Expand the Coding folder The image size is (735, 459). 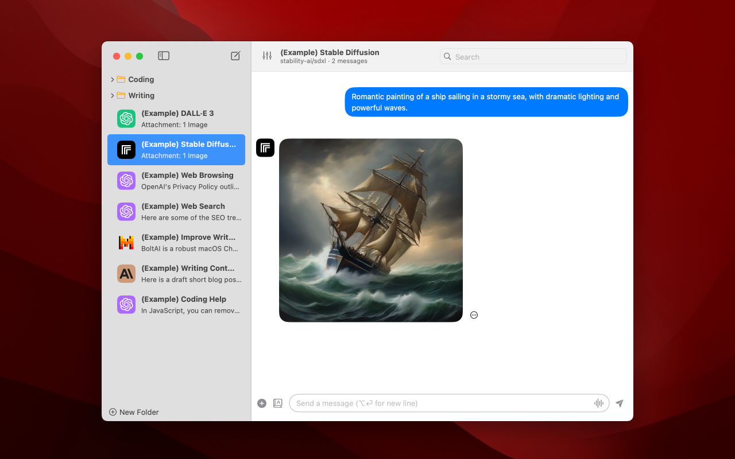(x=113, y=79)
